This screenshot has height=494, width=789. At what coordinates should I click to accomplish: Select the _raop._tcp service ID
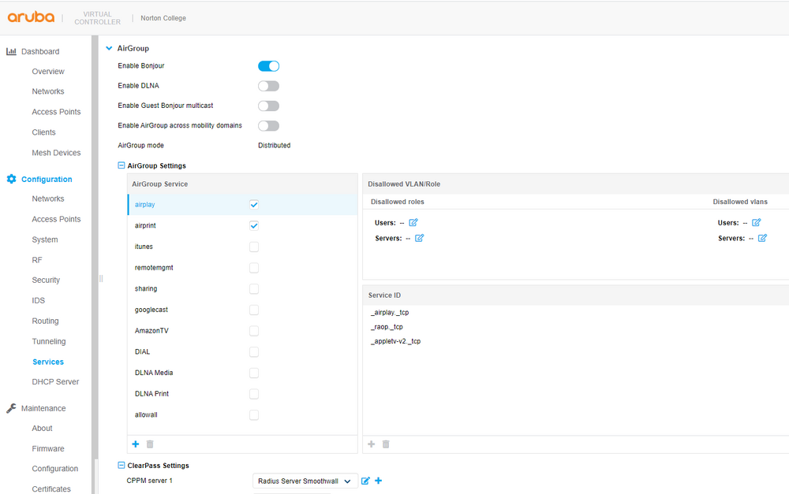pos(387,327)
